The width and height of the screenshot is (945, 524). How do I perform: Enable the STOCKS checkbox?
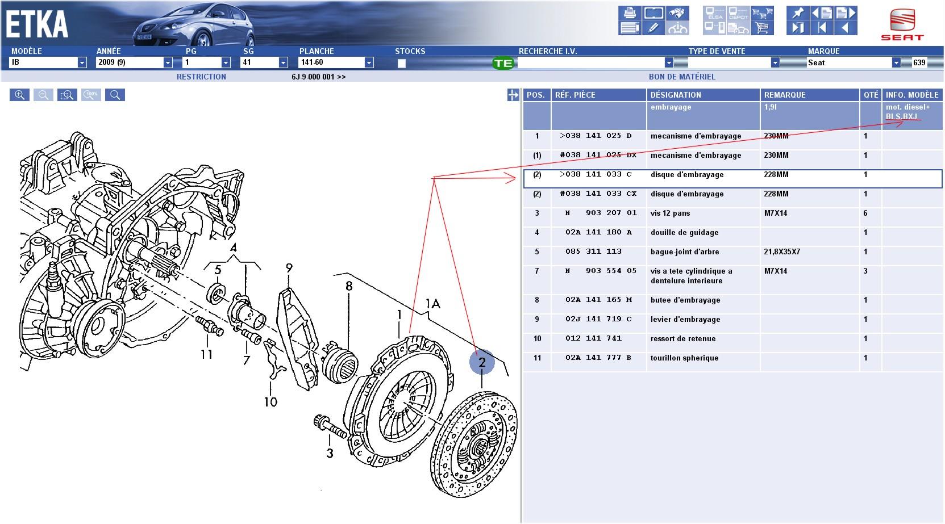[x=403, y=64]
